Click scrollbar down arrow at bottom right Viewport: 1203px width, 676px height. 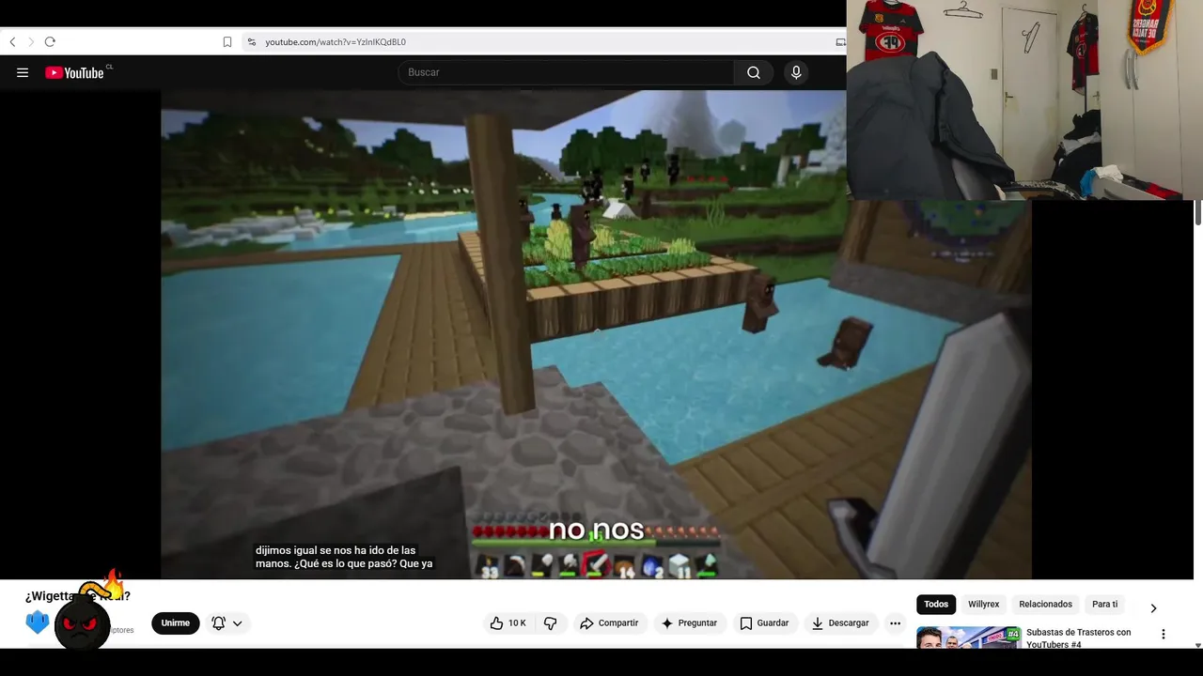click(x=1197, y=645)
